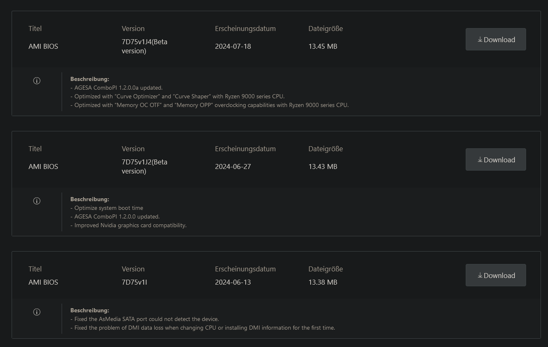
Task: Click info icon next to 'Optimize system boot time'
Action: tap(37, 201)
